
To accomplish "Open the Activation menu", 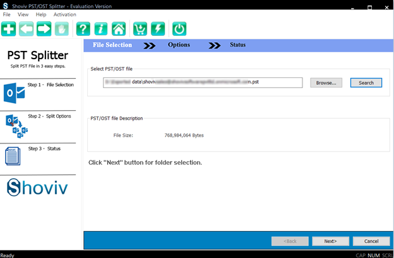I will 65,14.
